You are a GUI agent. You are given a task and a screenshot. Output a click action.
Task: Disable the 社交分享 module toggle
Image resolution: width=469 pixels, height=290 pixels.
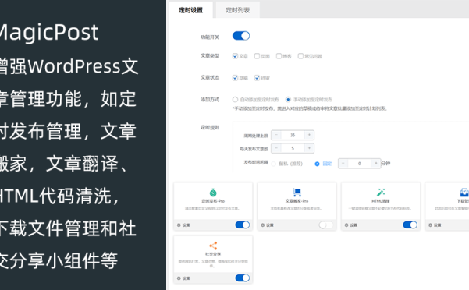[242, 278]
